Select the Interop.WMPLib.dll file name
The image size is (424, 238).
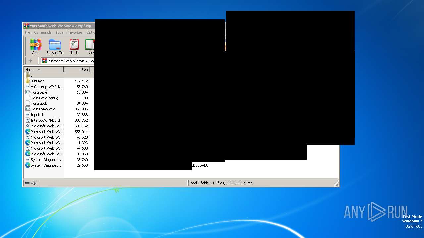46,120
